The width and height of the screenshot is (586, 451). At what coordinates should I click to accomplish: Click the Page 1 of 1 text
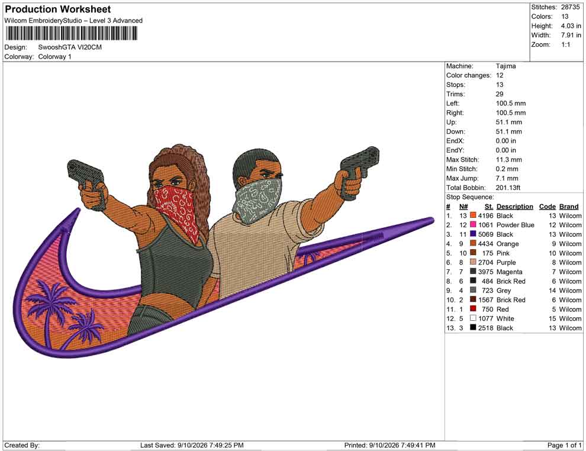tap(564, 445)
